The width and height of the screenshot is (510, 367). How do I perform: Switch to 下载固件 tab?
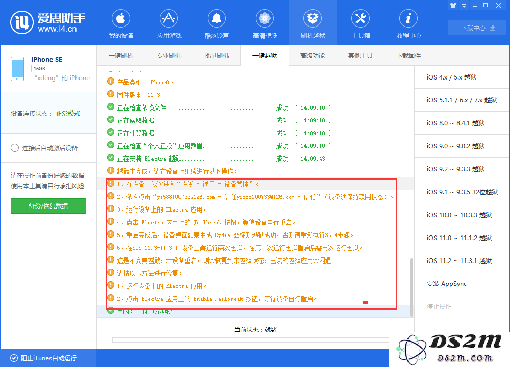click(x=408, y=55)
